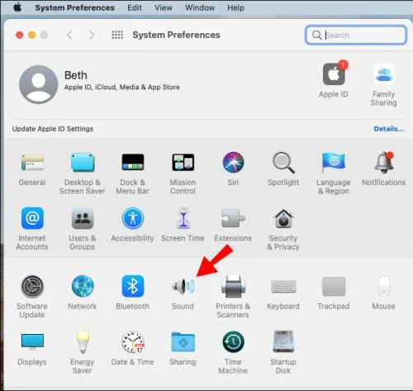Open the Window menu
This screenshot has height=391, width=413.
coord(200,7)
